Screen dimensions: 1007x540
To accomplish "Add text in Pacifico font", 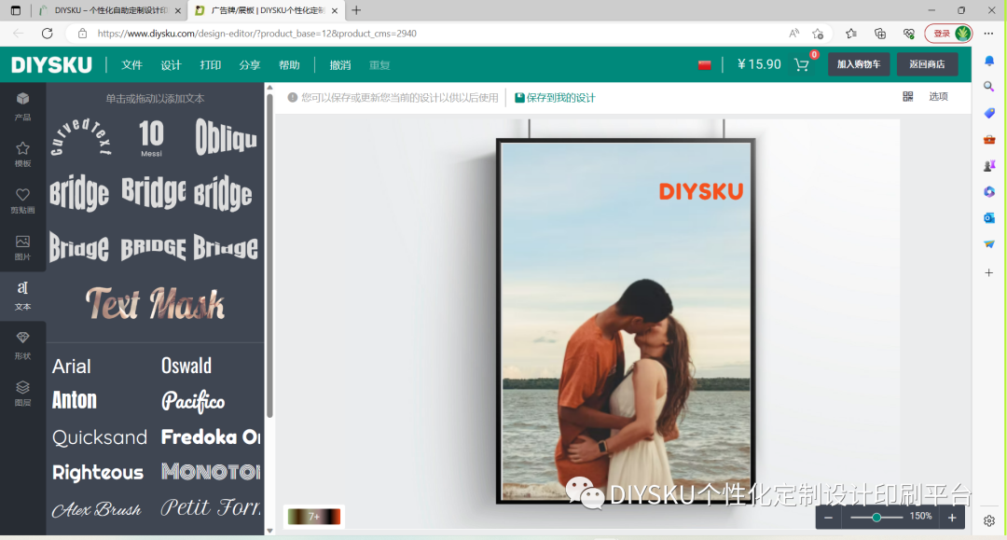I will click(193, 401).
